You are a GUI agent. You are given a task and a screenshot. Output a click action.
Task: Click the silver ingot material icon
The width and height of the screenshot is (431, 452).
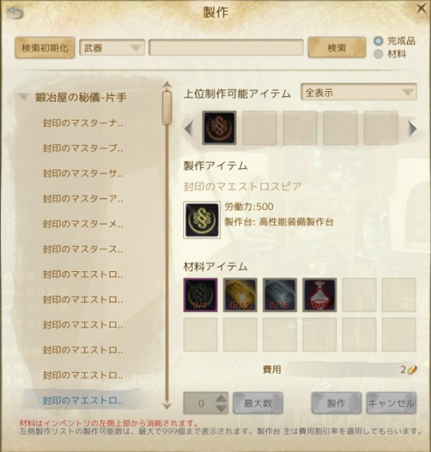[280, 295]
